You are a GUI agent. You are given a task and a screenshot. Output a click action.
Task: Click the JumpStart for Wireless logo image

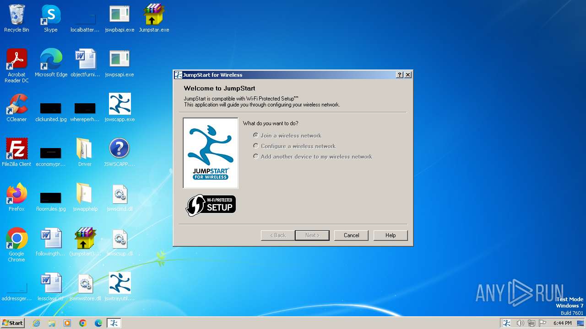[x=211, y=153]
